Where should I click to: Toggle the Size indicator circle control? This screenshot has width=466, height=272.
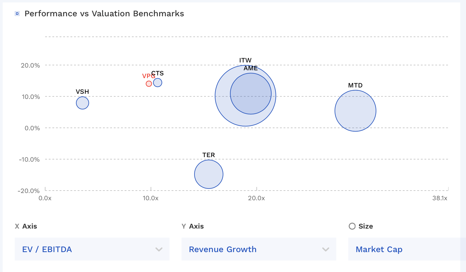pyautogui.click(x=352, y=226)
